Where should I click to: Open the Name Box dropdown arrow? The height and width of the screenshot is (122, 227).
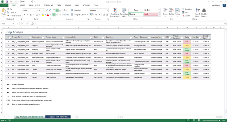click(x=14, y=24)
